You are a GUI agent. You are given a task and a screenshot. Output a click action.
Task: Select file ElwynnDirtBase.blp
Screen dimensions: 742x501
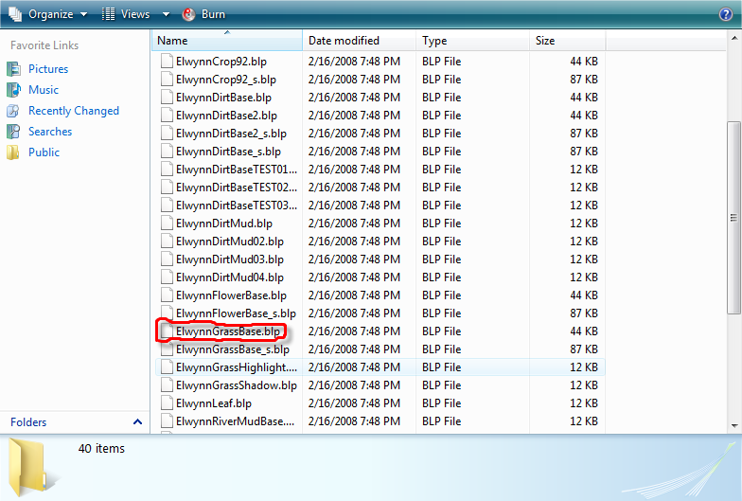[x=223, y=98]
